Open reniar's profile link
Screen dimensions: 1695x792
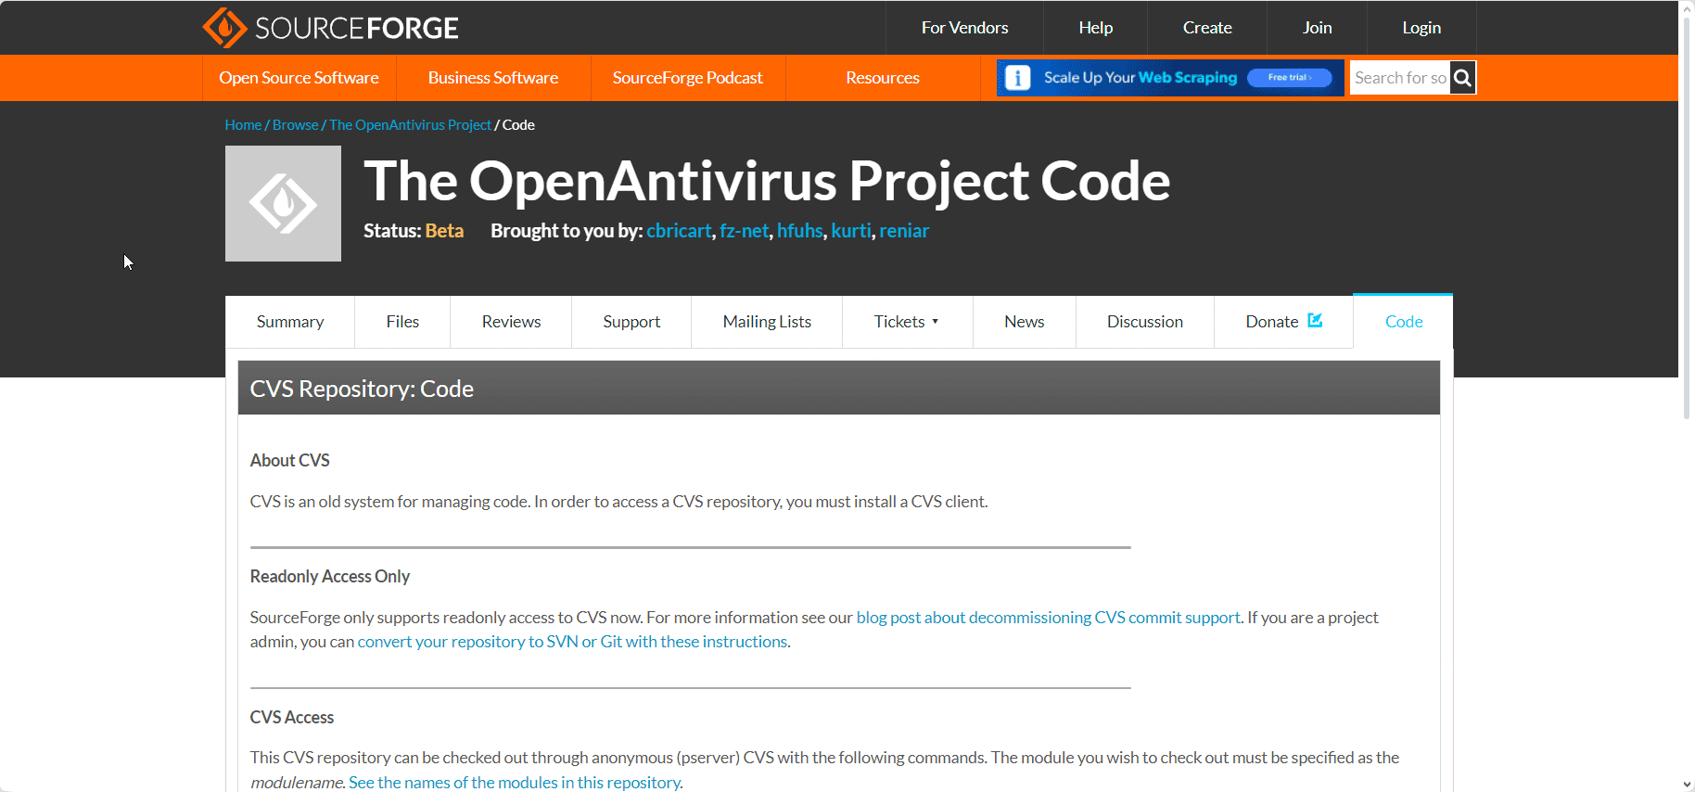[x=904, y=231]
